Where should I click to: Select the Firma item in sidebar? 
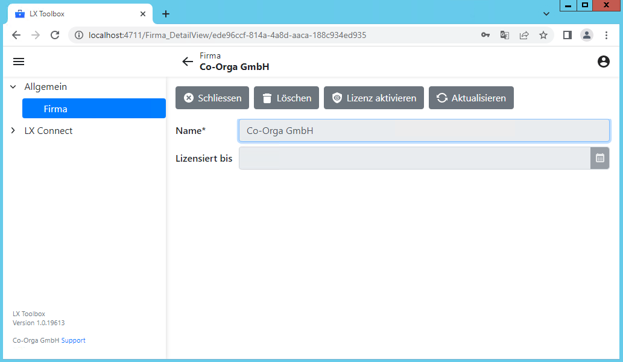93,109
